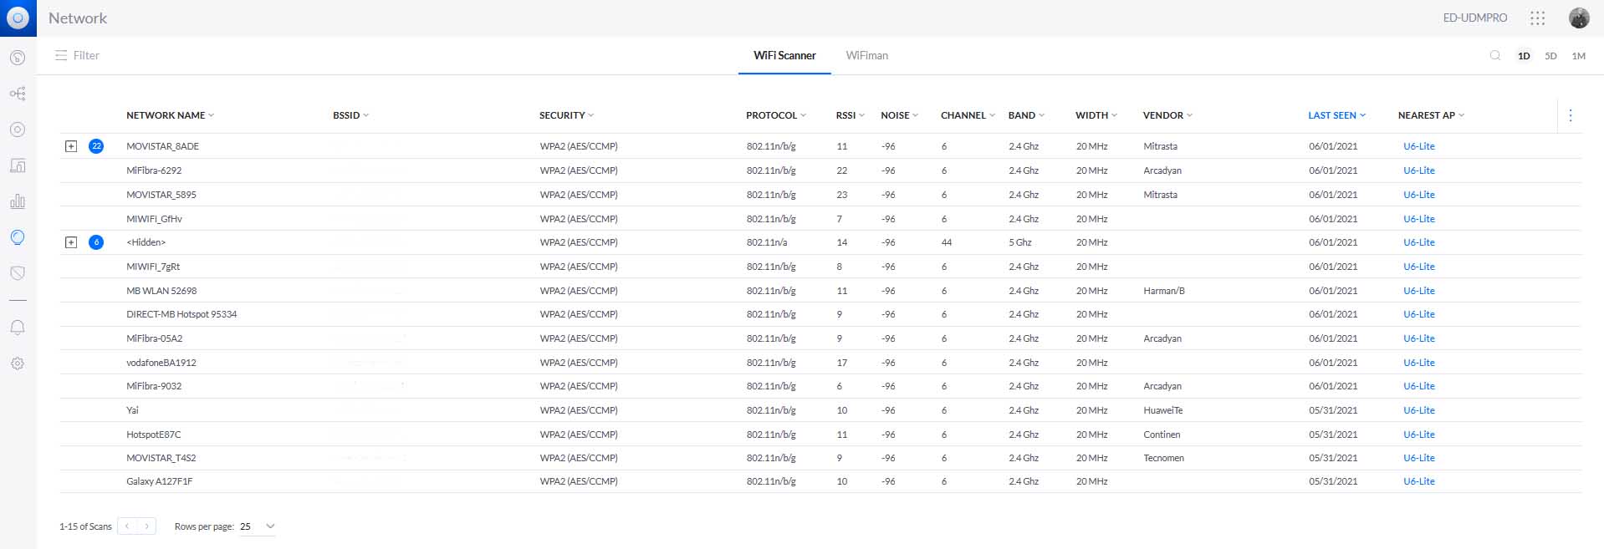Viewport: 1604px width, 549px height.
Task: Select the 1D time range
Action: click(1524, 56)
